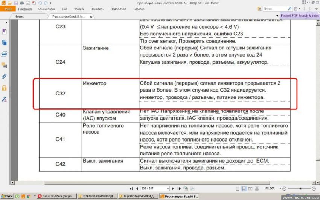
Task: Open the Attachments paperclip panel
Action: (x=5, y=77)
